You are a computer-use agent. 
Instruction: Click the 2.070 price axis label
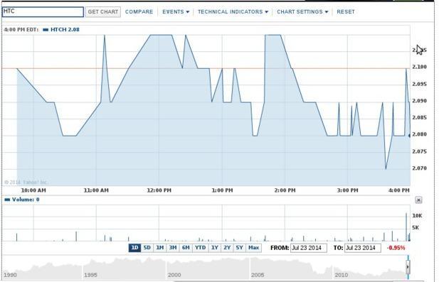coord(419,168)
